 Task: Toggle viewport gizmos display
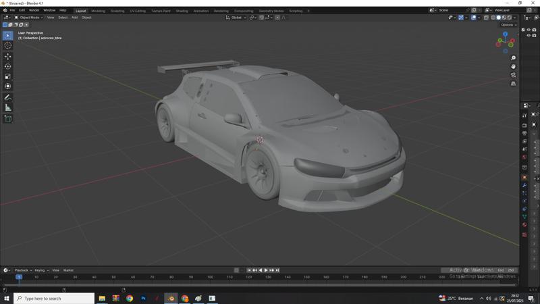461,18
